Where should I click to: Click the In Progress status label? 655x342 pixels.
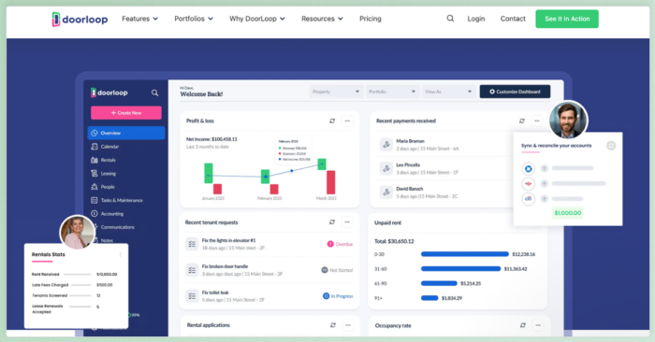click(338, 296)
